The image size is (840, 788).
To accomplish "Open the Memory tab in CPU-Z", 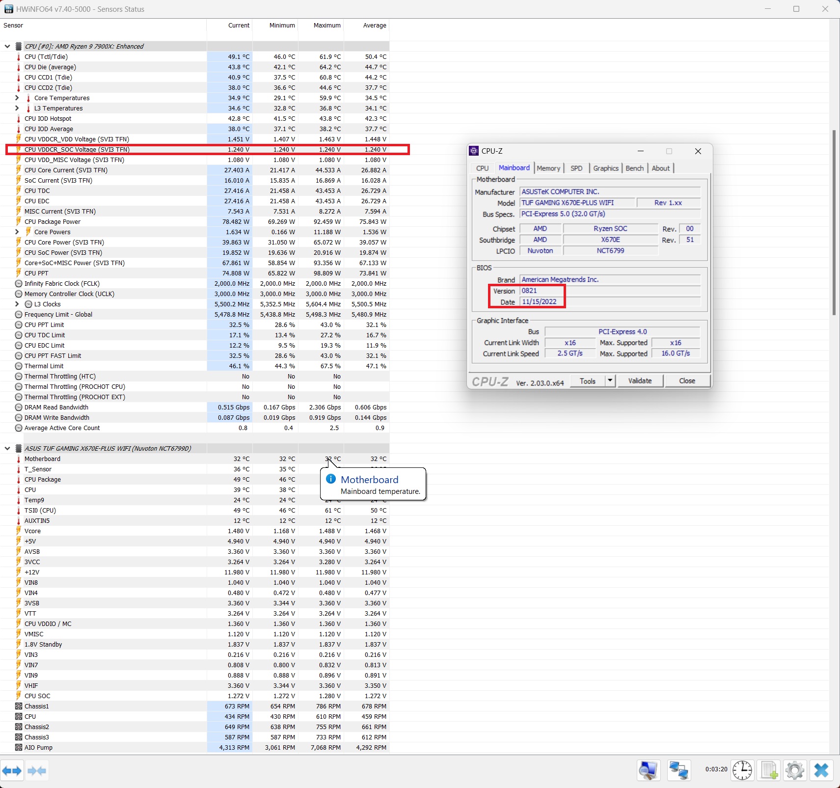I will coord(548,168).
